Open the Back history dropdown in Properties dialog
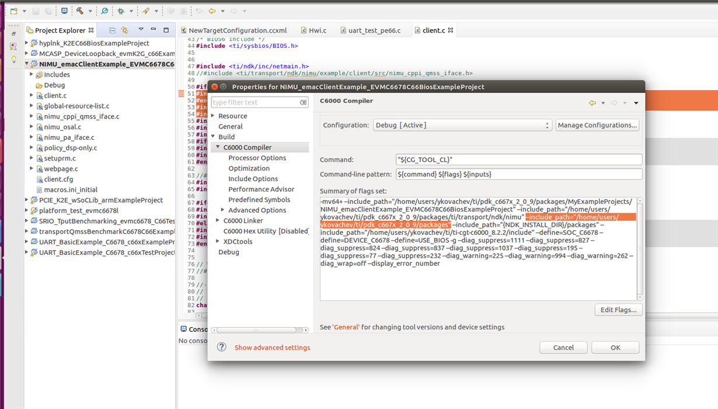Viewport: 718px width, 409px height. point(603,103)
